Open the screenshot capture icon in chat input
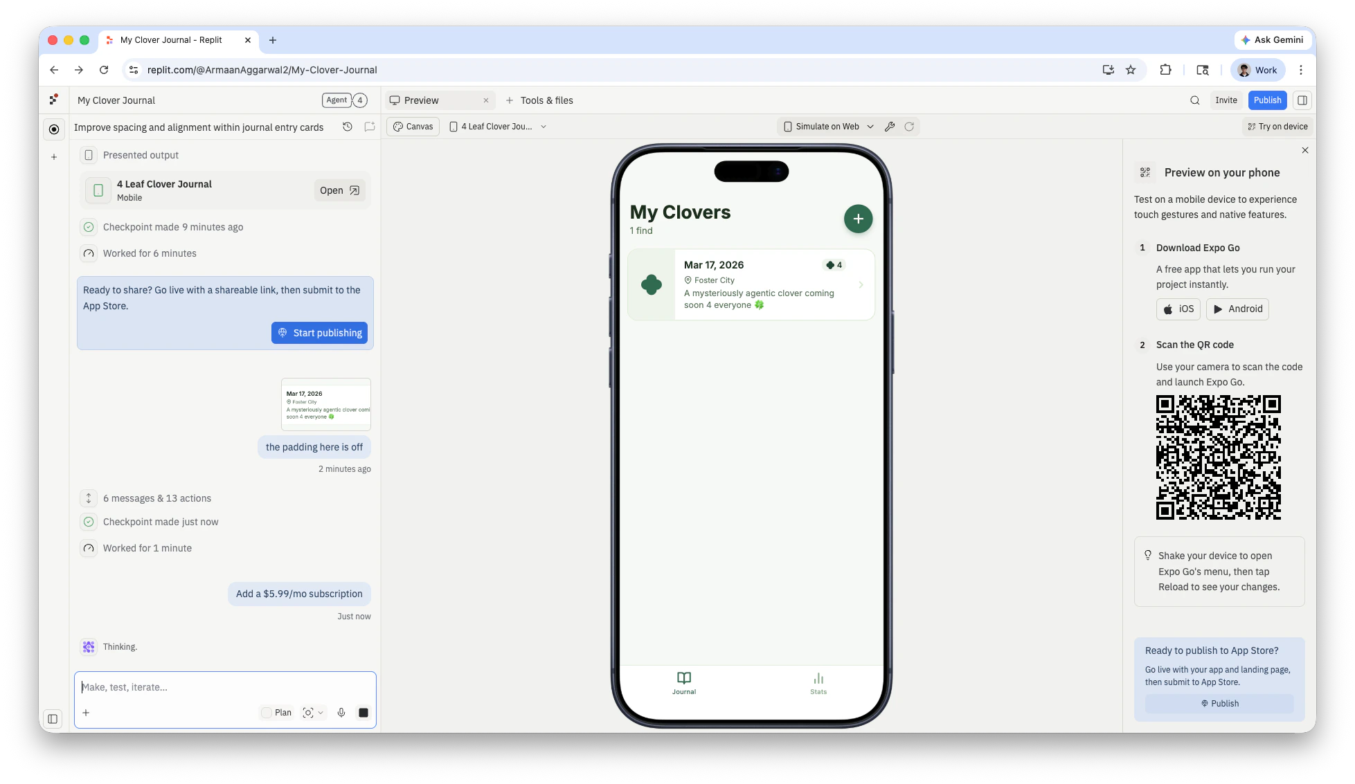The image size is (1355, 784). 309,712
